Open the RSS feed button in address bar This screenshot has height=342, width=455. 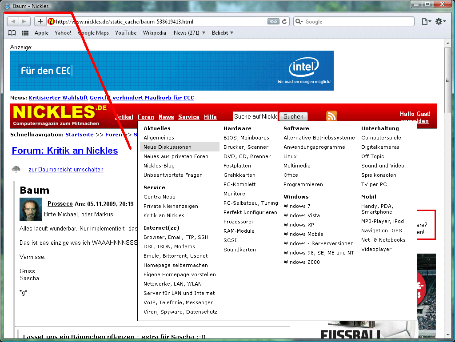tap(273, 21)
